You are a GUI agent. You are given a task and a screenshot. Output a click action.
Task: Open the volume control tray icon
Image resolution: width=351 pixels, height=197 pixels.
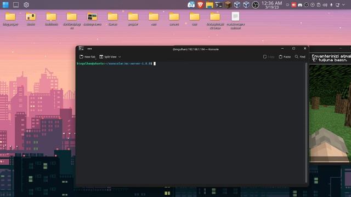[x=325, y=5]
